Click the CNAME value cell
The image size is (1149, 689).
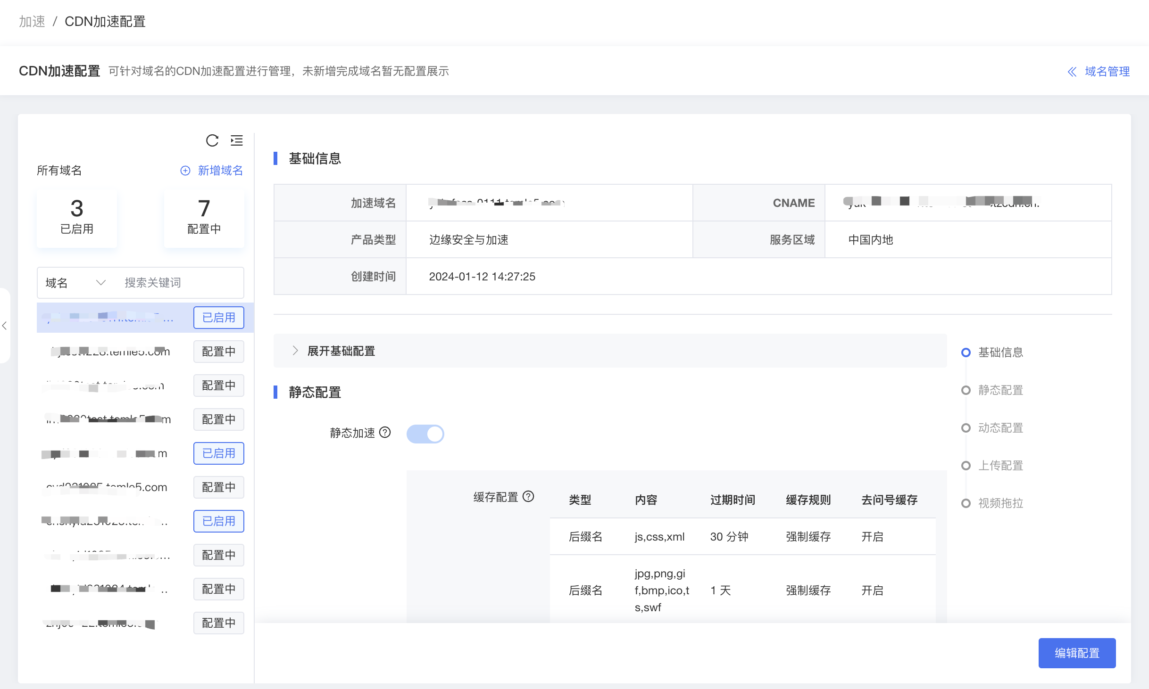tap(968, 203)
